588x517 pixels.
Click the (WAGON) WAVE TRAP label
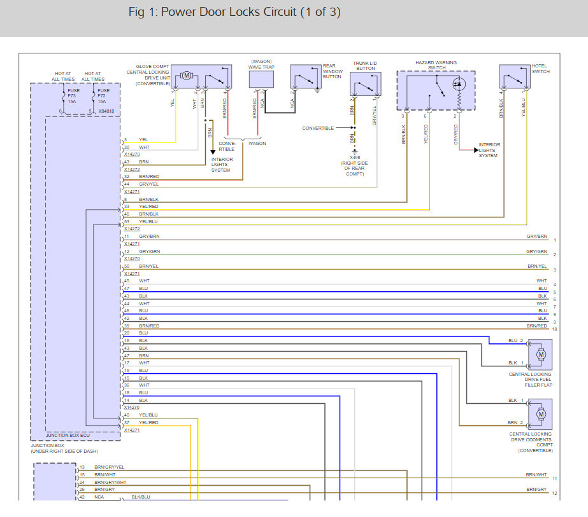[x=261, y=64]
